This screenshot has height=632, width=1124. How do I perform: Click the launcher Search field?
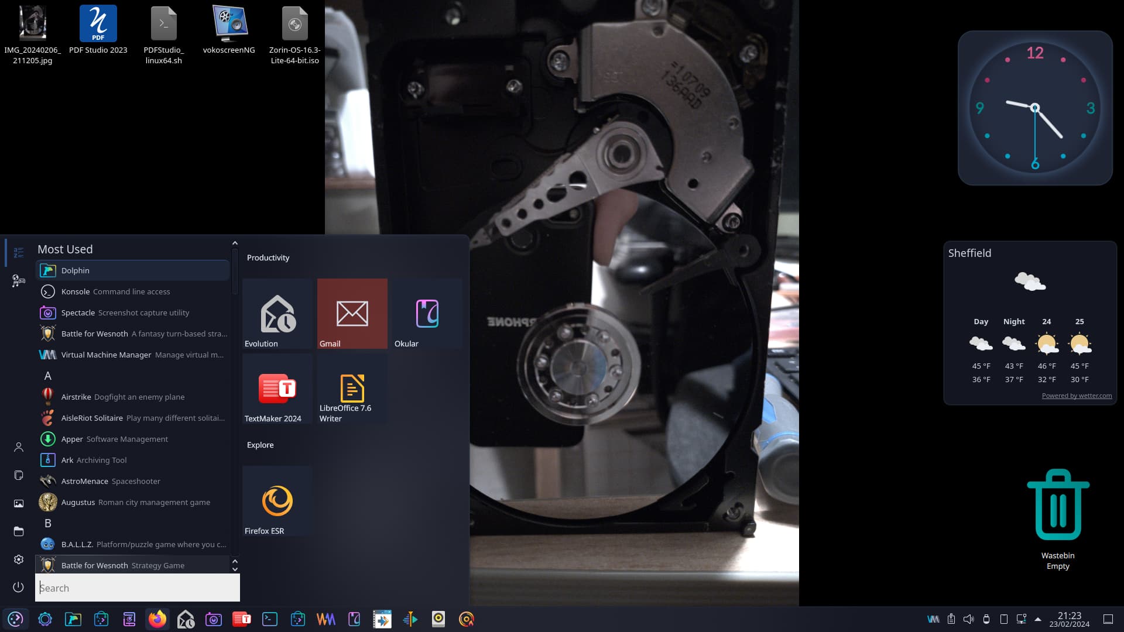click(138, 588)
